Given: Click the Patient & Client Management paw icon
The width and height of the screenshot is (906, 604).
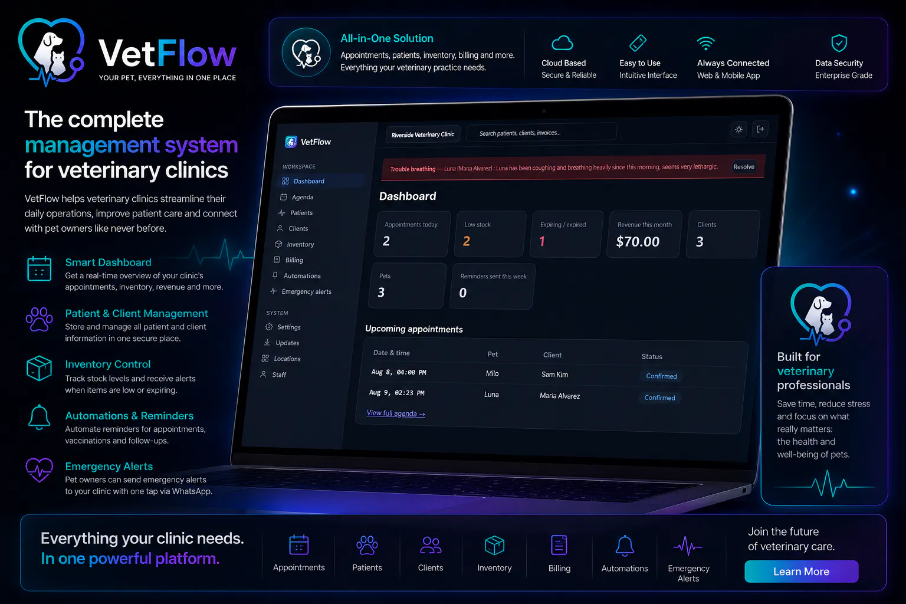Looking at the screenshot, I should 40,319.
